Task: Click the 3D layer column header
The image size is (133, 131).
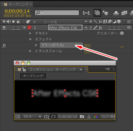Action: pos(119,21)
